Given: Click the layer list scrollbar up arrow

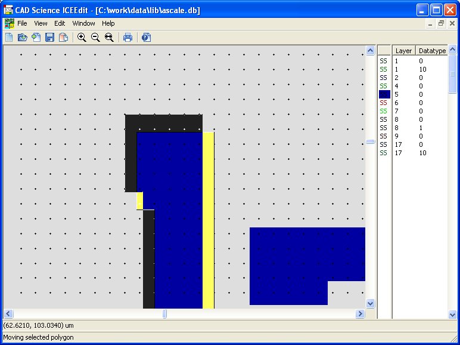Looking at the screenshot, I should (x=452, y=50).
